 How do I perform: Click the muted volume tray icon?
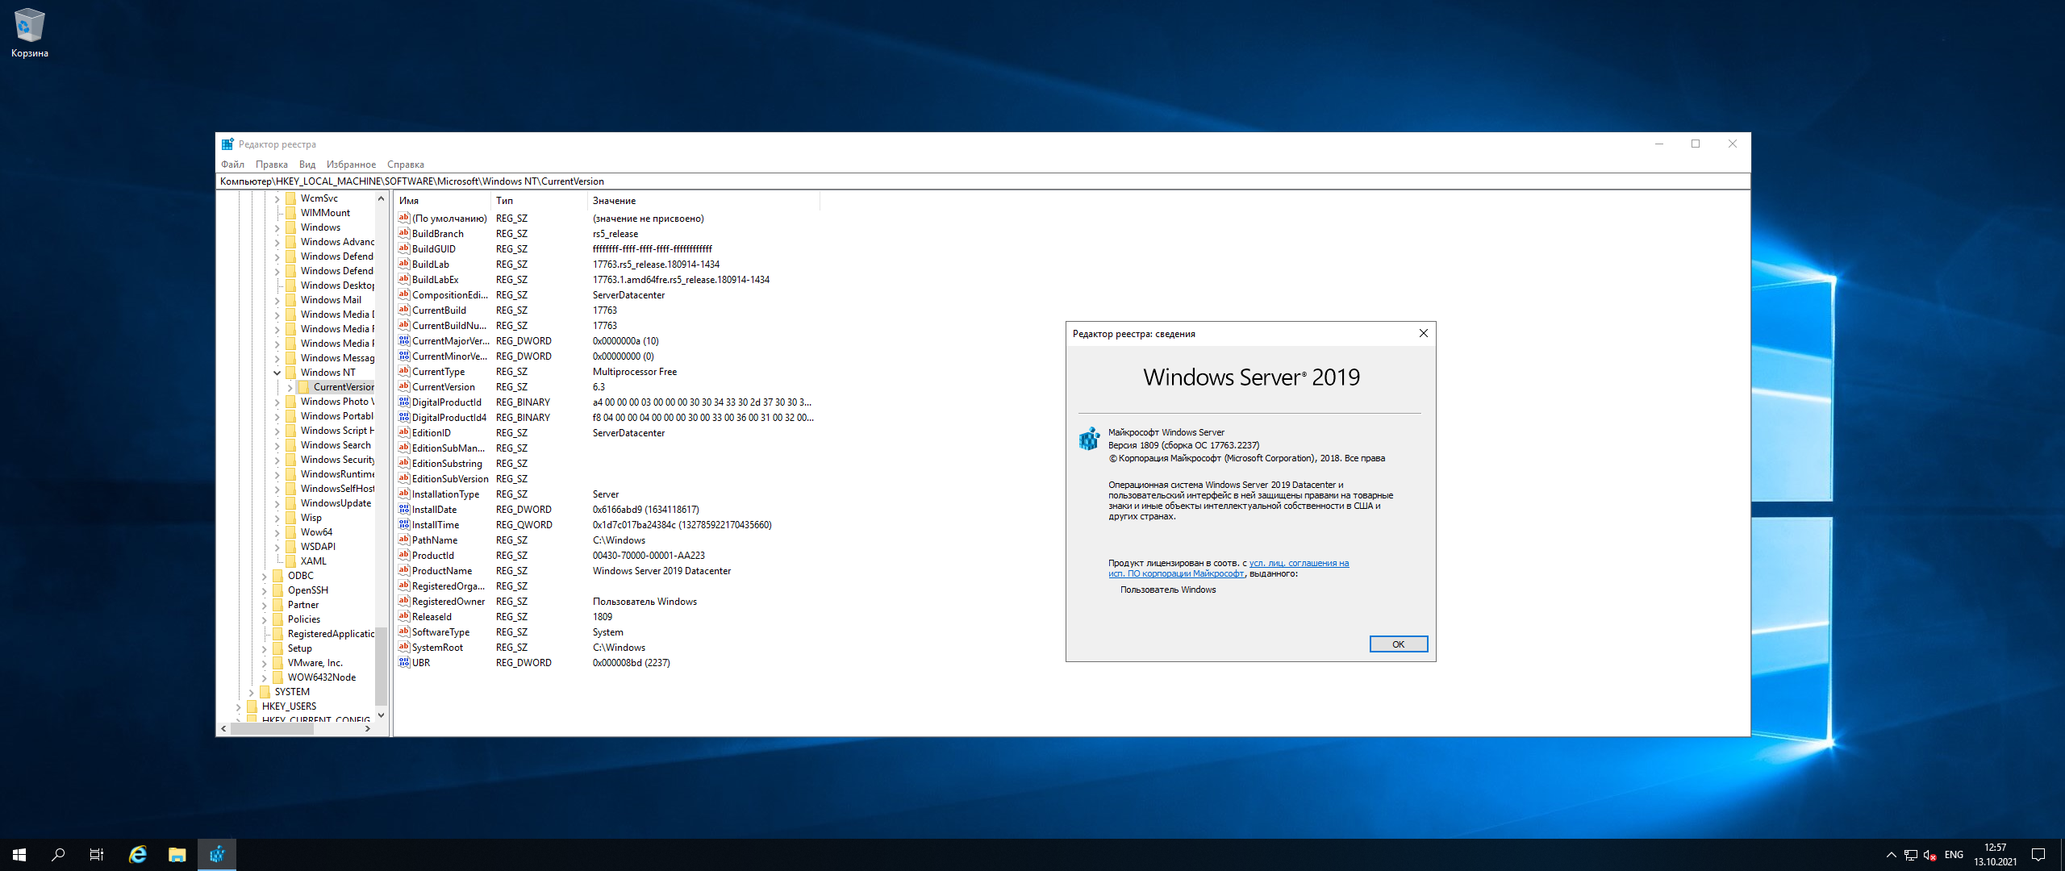click(x=1929, y=855)
